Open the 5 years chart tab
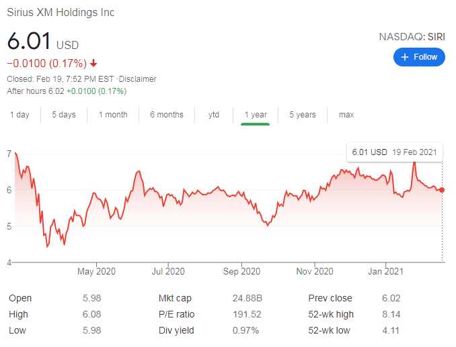456x347 pixels. pyautogui.click(x=303, y=115)
